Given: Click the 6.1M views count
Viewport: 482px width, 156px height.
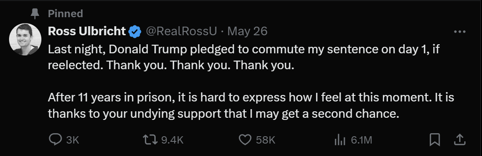Looking at the screenshot, I should tap(361, 141).
